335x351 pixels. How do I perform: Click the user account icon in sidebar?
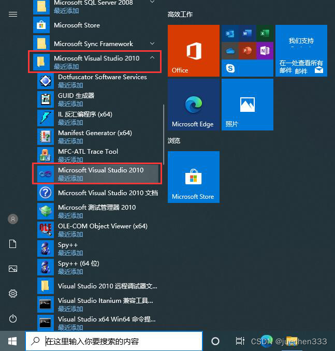pyautogui.click(x=13, y=219)
